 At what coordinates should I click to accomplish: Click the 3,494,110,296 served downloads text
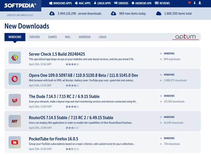(80, 14)
